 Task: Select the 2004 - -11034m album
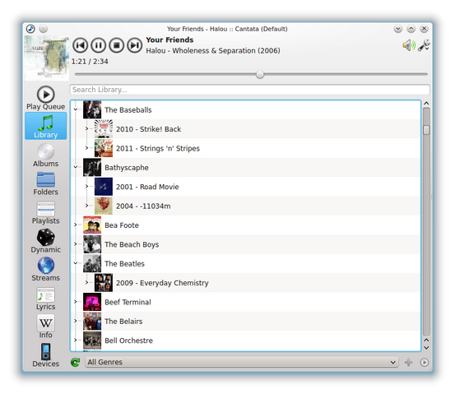[x=246, y=206]
